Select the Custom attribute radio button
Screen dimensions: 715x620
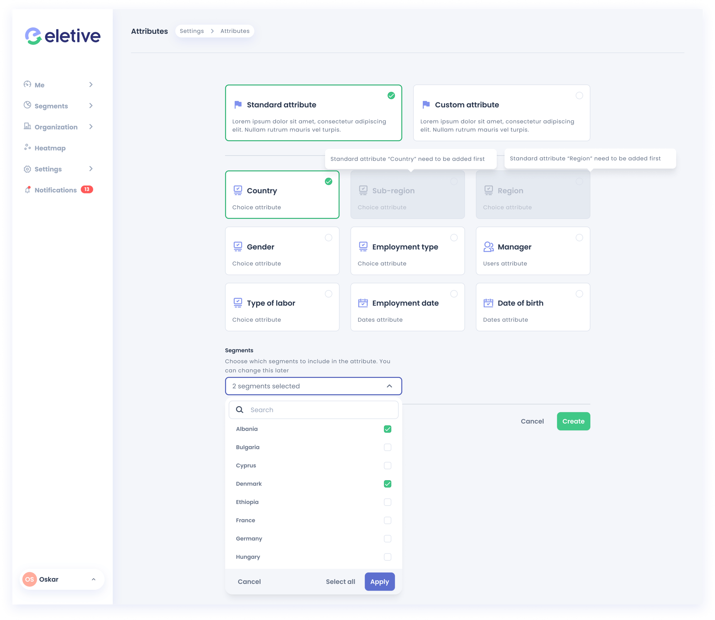[579, 95]
